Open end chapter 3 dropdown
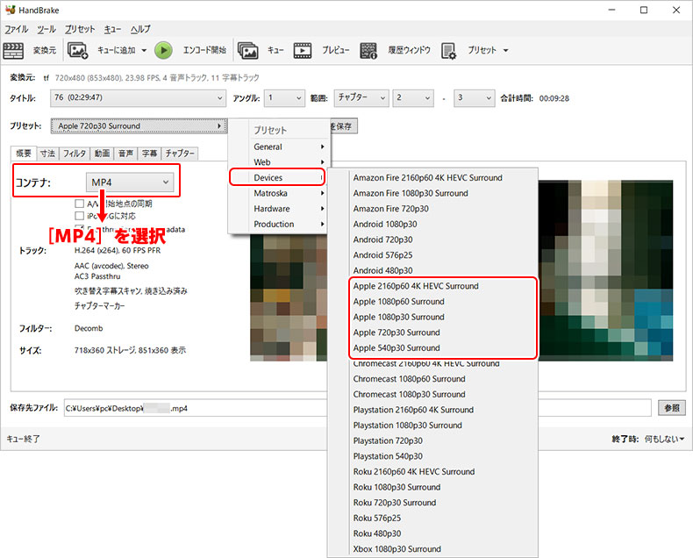The height and width of the screenshot is (558, 693). tap(474, 97)
